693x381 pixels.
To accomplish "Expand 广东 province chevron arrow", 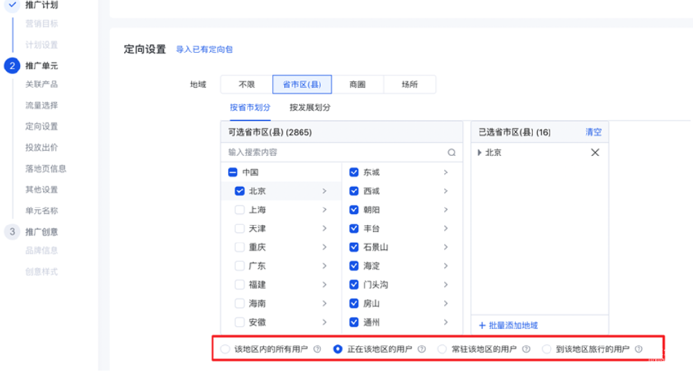I will [x=324, y=266].
